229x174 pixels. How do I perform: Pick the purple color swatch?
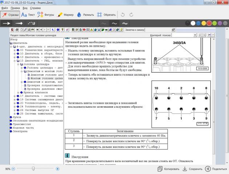click(x=220, y=23)
